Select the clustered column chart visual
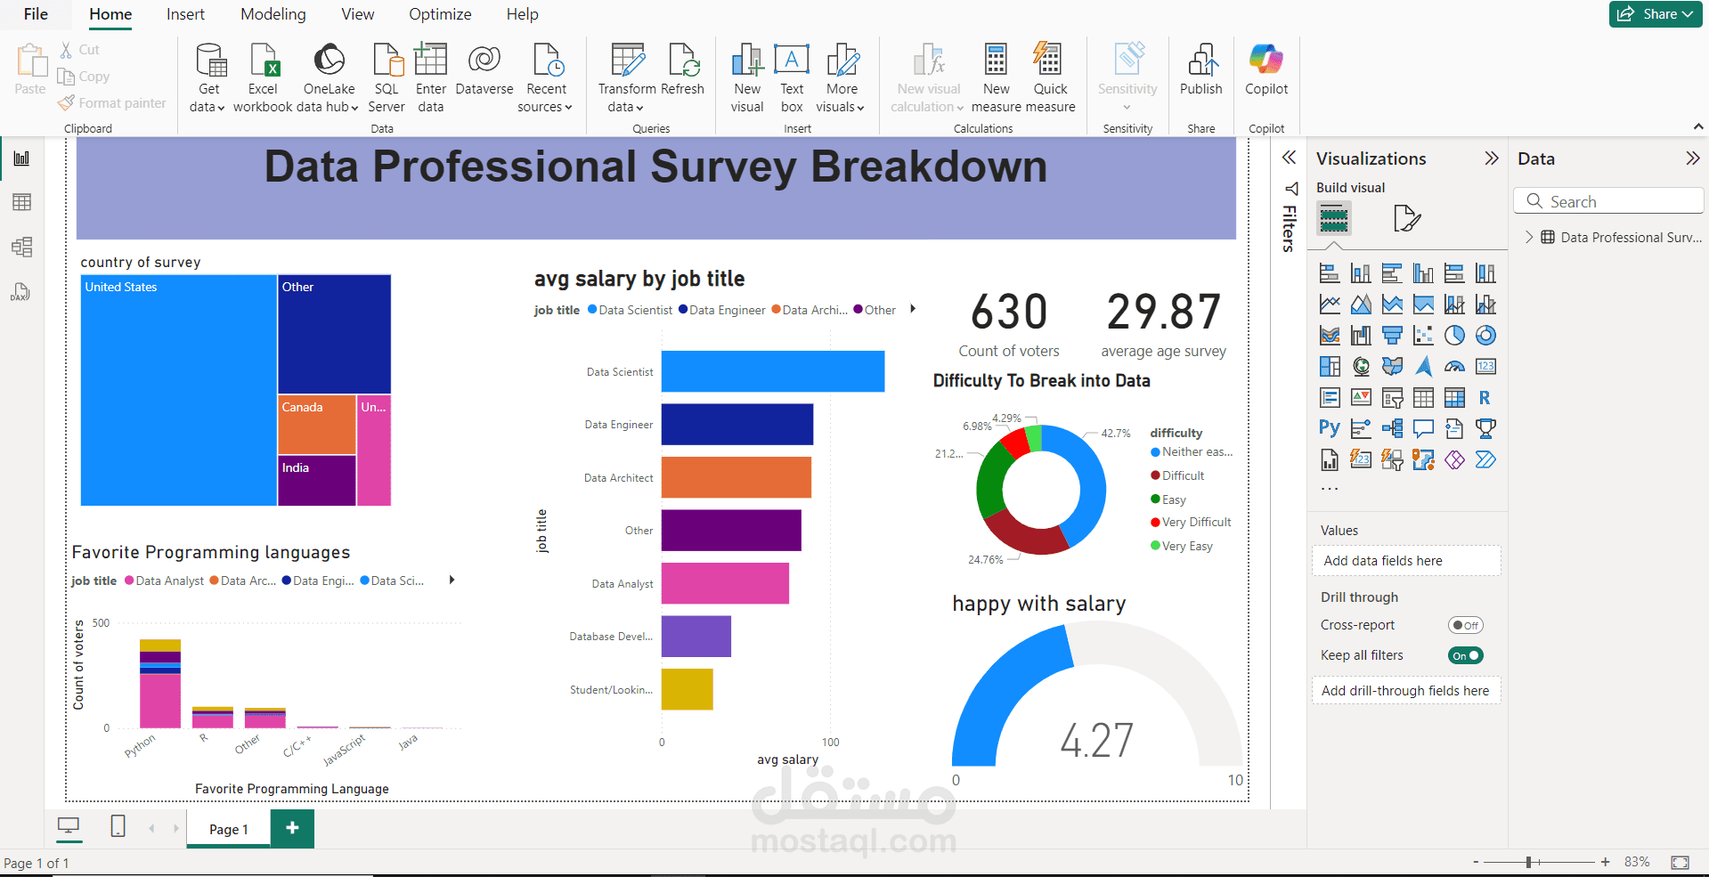This screenshot has width=1709, height=877. [1423, 273]
